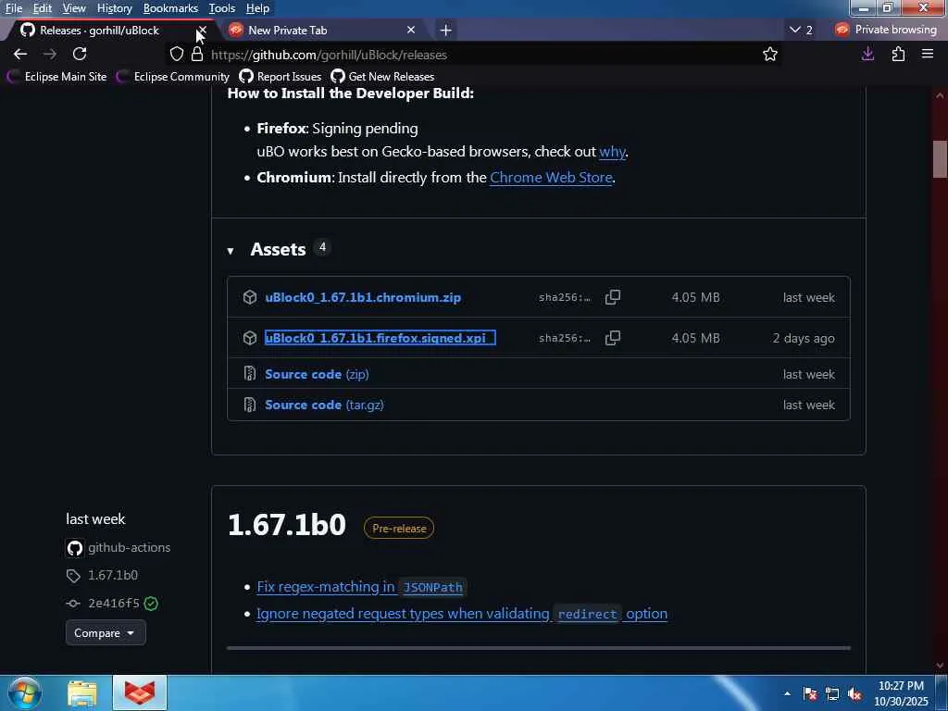This screenshot has height=711, width=948.
Task: Download uBlock0_1.67.1b1.firefox.signed.xpi
Action: tap(380, 337)
